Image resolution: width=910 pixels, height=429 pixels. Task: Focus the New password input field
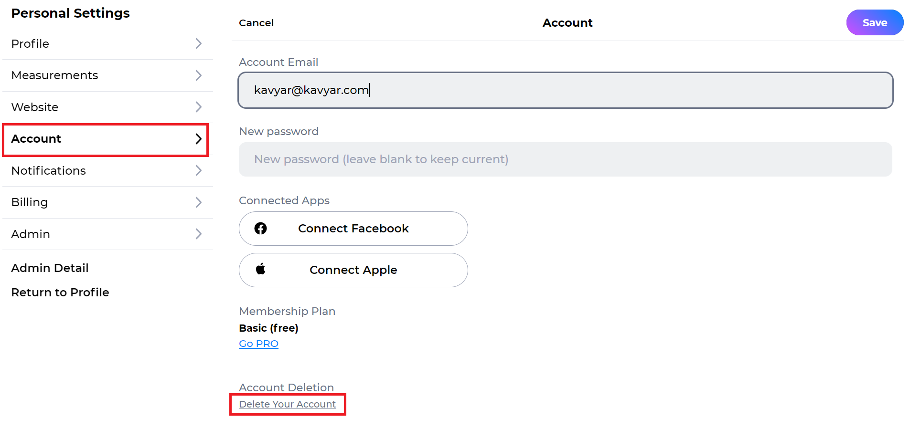pos(566,159)
